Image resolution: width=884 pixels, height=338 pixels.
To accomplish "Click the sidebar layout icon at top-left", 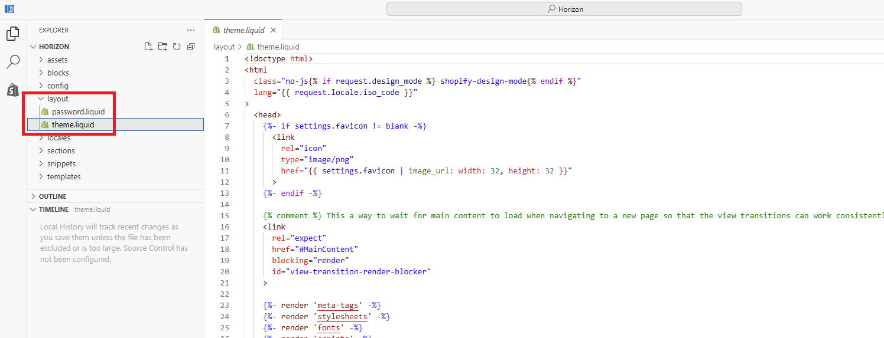I will click(x=9, y=9).
